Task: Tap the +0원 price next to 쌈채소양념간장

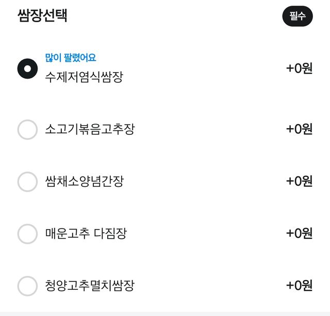Action: 299,182
